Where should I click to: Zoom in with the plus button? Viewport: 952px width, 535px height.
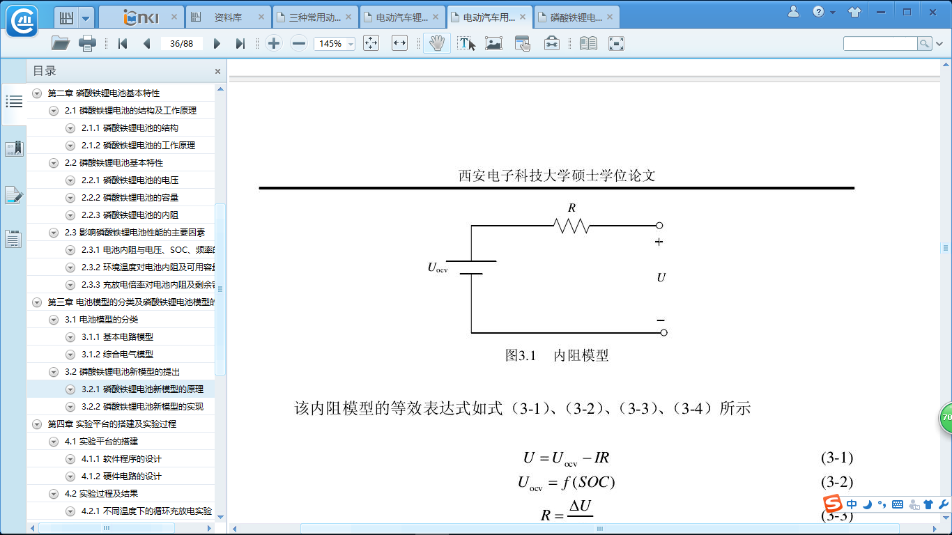click(x=274, y=43)
